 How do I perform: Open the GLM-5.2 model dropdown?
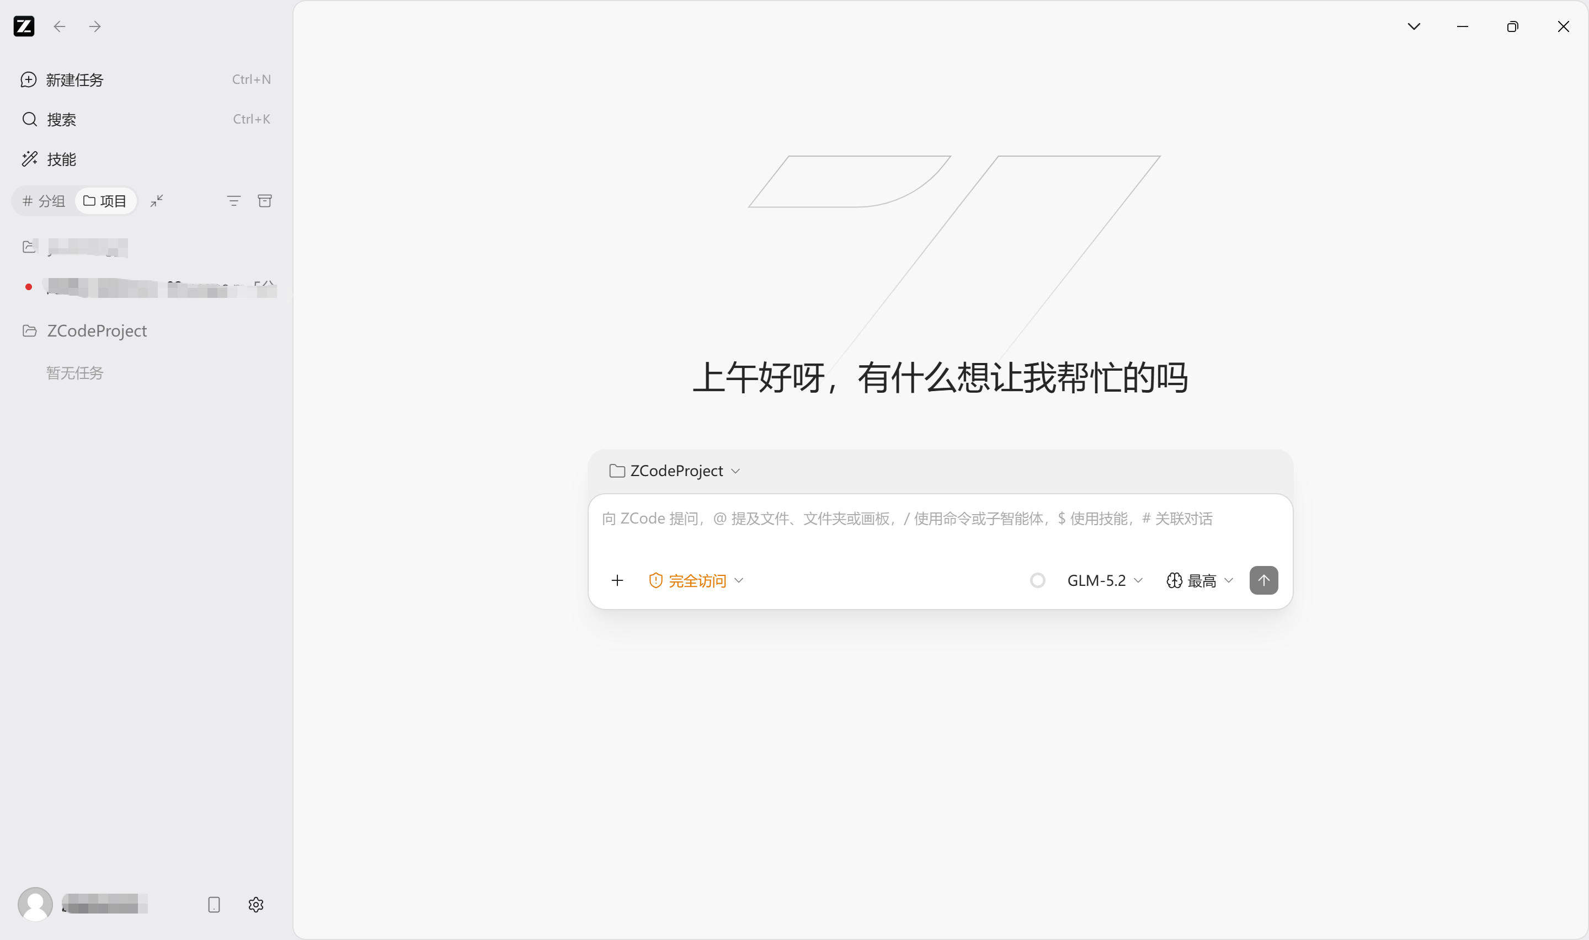pyautogui.click(x=1105, y=580)
